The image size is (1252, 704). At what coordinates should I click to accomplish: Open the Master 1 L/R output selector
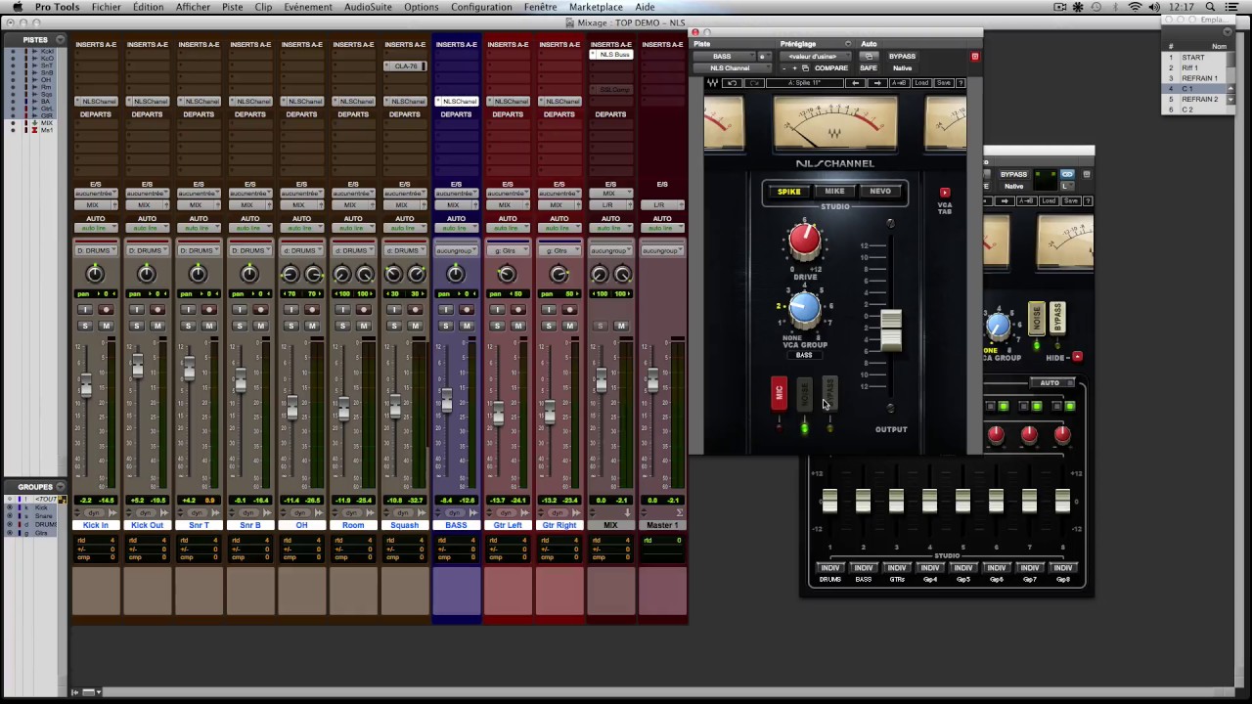coord(662,205)
